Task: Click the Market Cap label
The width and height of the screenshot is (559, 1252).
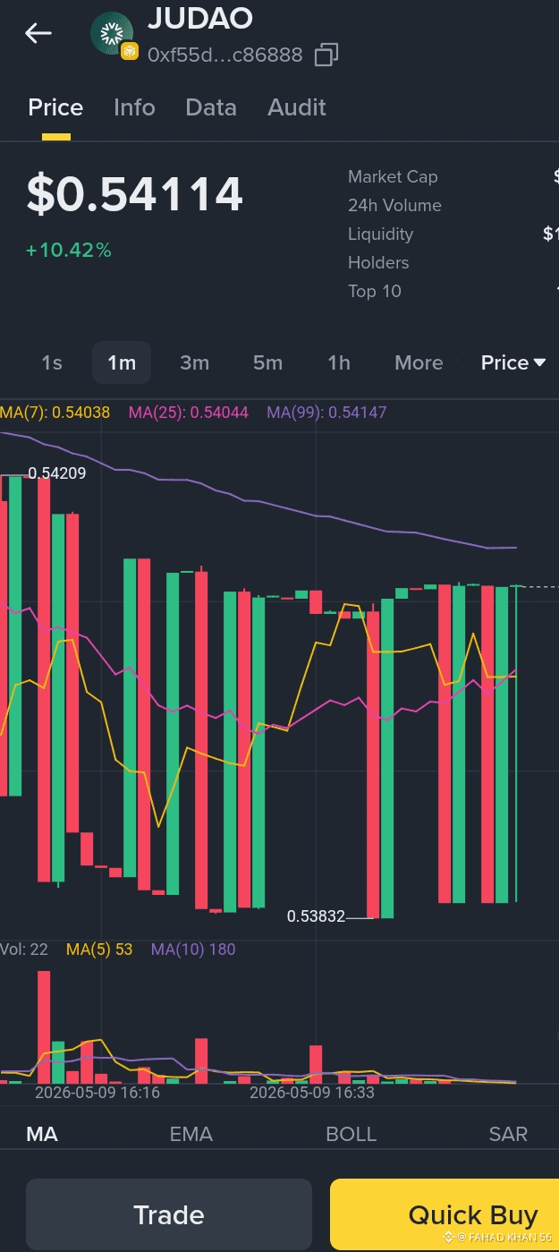Action: point(393,176)
